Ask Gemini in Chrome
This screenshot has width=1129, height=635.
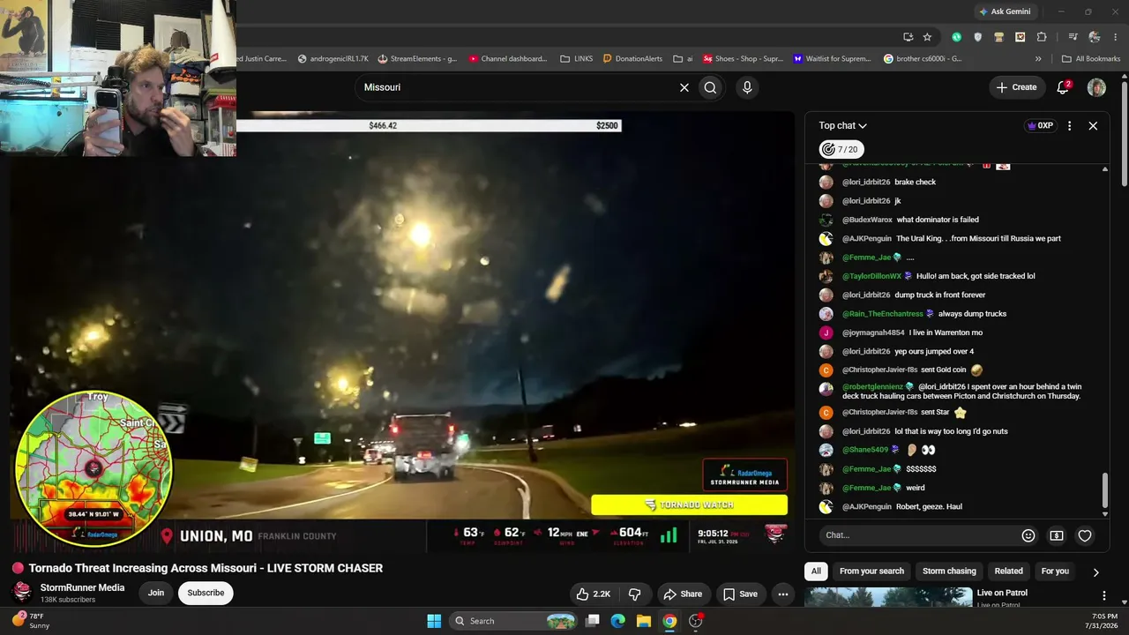point(1004,11)
